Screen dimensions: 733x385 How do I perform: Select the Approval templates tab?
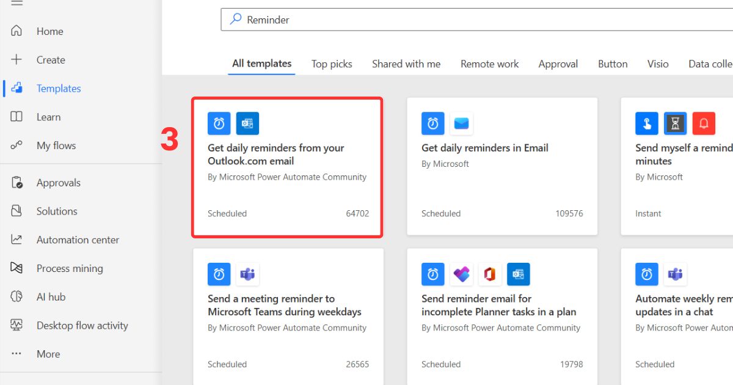558,64
